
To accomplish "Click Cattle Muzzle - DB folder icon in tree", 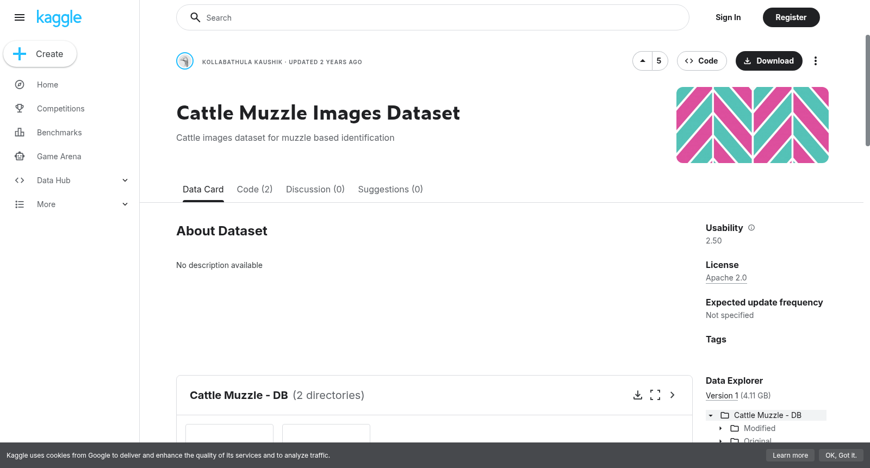I will (725, 415).
